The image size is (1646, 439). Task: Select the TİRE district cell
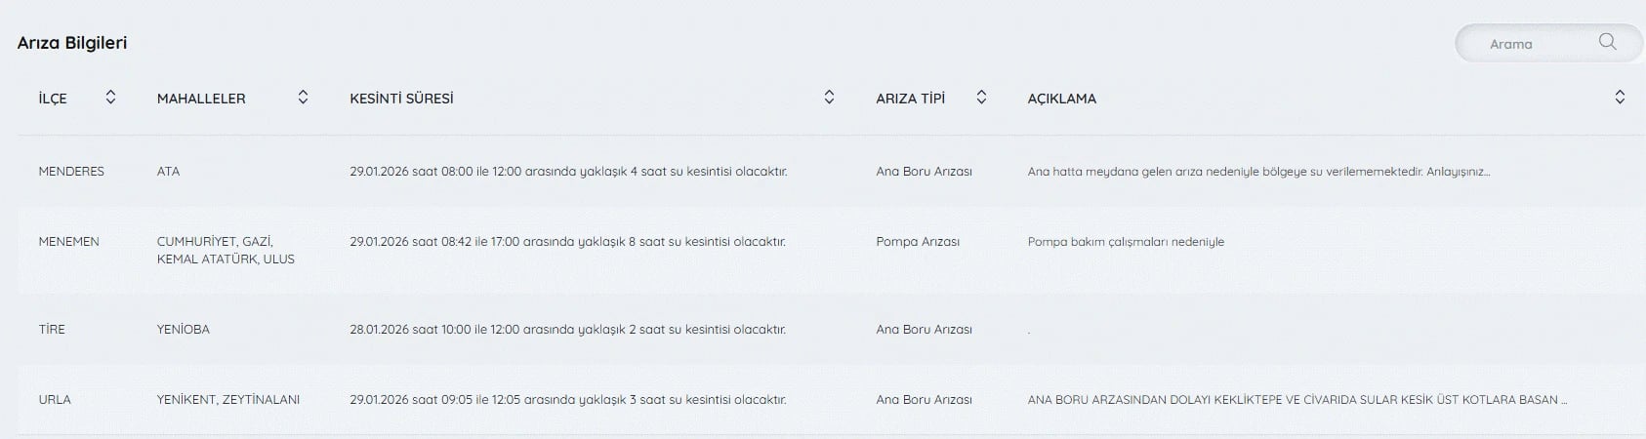point(52,330)
